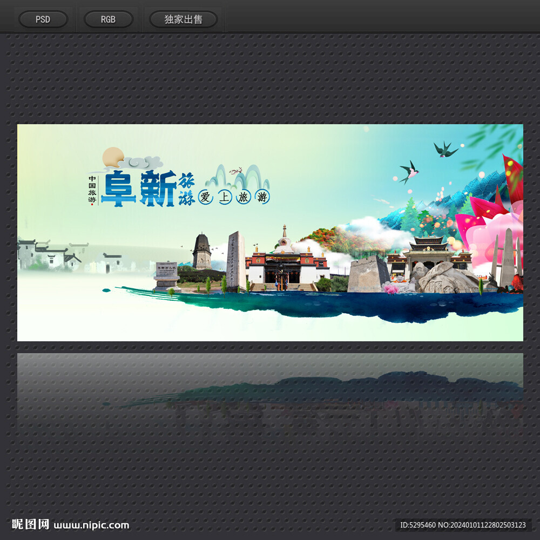
Task: Click the 昵图网 watermark logo
Action: 31,524
